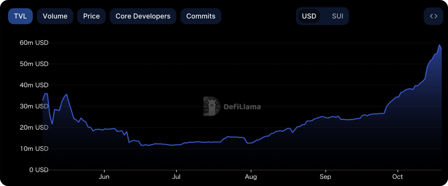Set currency denomination to USD
Image resolution: width=448 pixels, height=186 pixels.
pos(309,16)
